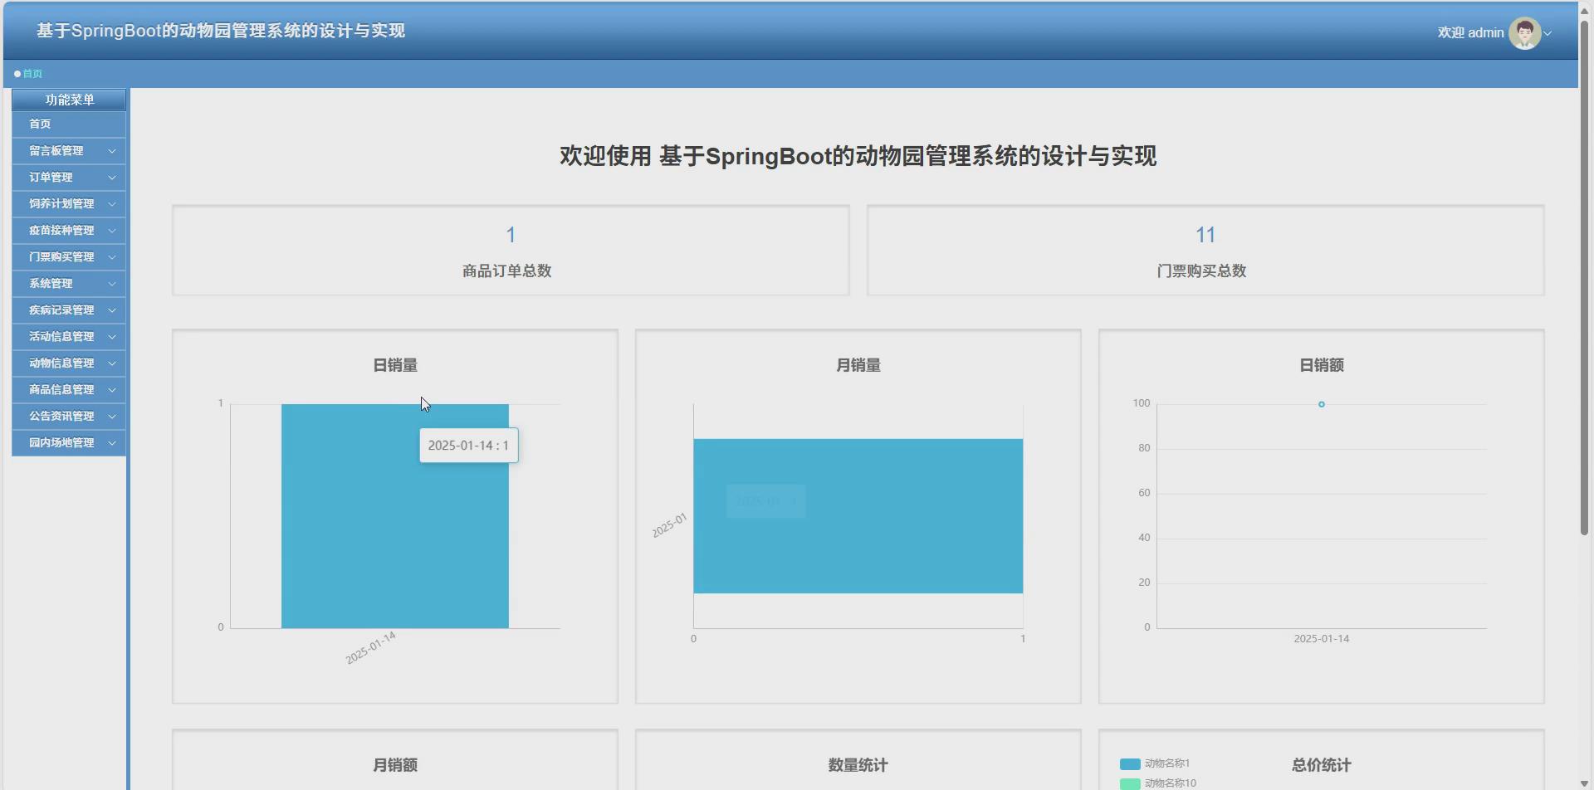
Task: Expand the 饲养计划管理 chevron
Action: (x=112, y=204)
